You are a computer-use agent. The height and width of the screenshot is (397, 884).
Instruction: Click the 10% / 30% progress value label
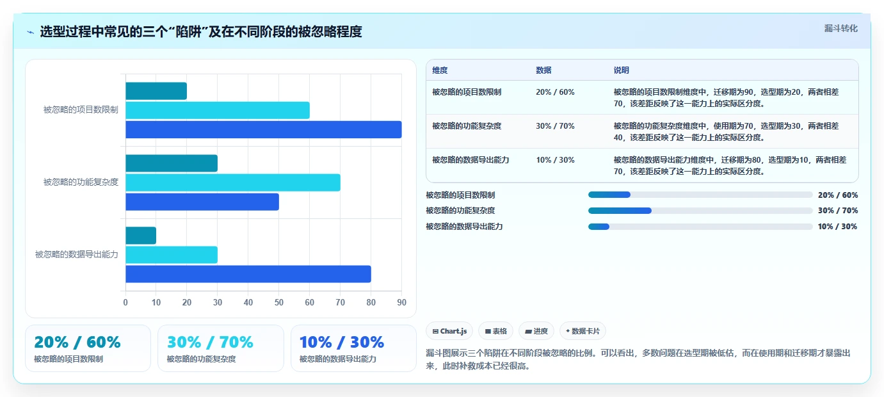[x=838, y=227]
